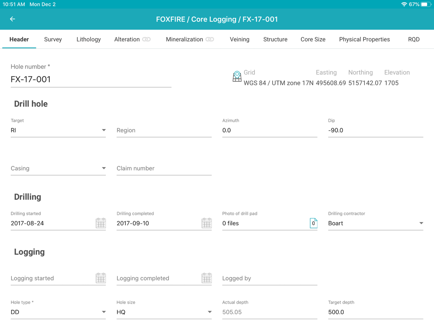This screenshot has height=325, width=434.
Task: Open the Casing dropdown
Action: (x=103, y=168)
